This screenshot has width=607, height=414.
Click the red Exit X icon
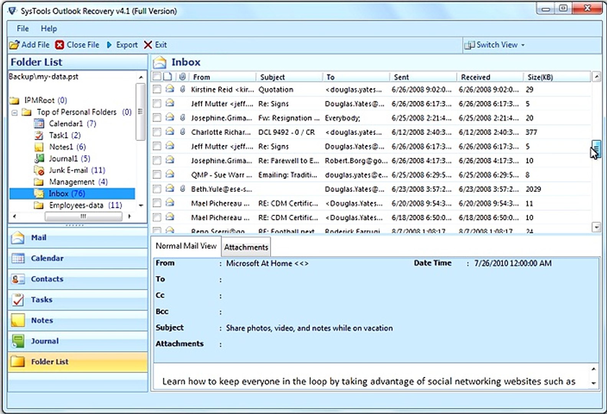148,45
